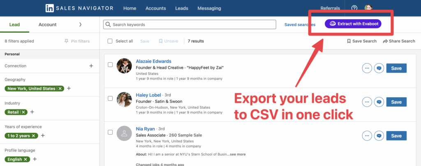
Task: Click the LinkedIn Sales Navigator logo
Action: [x=79, y=8]
